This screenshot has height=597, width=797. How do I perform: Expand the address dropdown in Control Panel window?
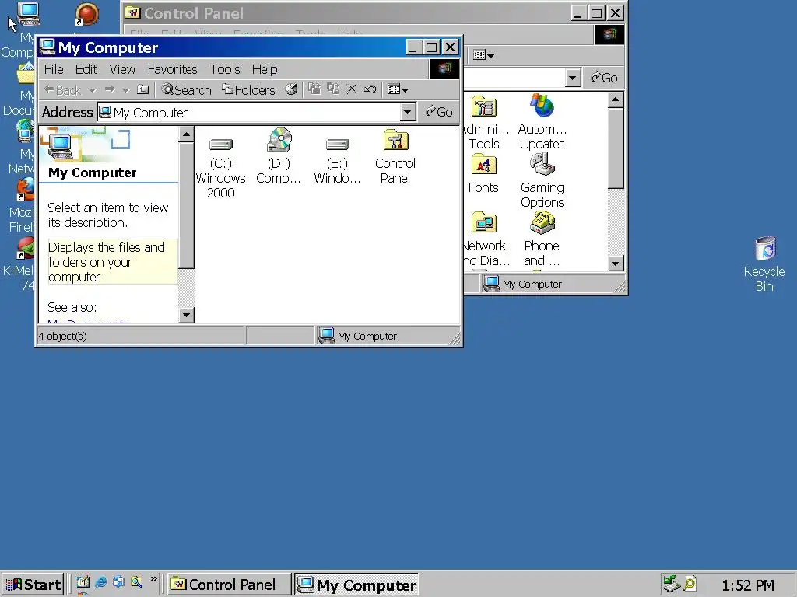(x=572, y=78)
